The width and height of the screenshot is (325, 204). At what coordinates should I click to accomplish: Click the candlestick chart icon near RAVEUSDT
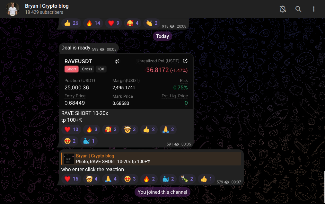pos(117,61)
